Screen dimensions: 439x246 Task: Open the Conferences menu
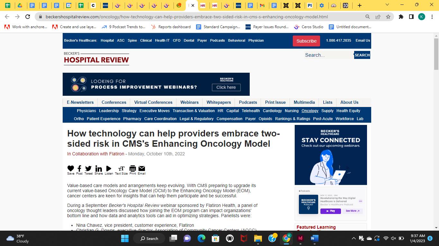coord(114,102)
